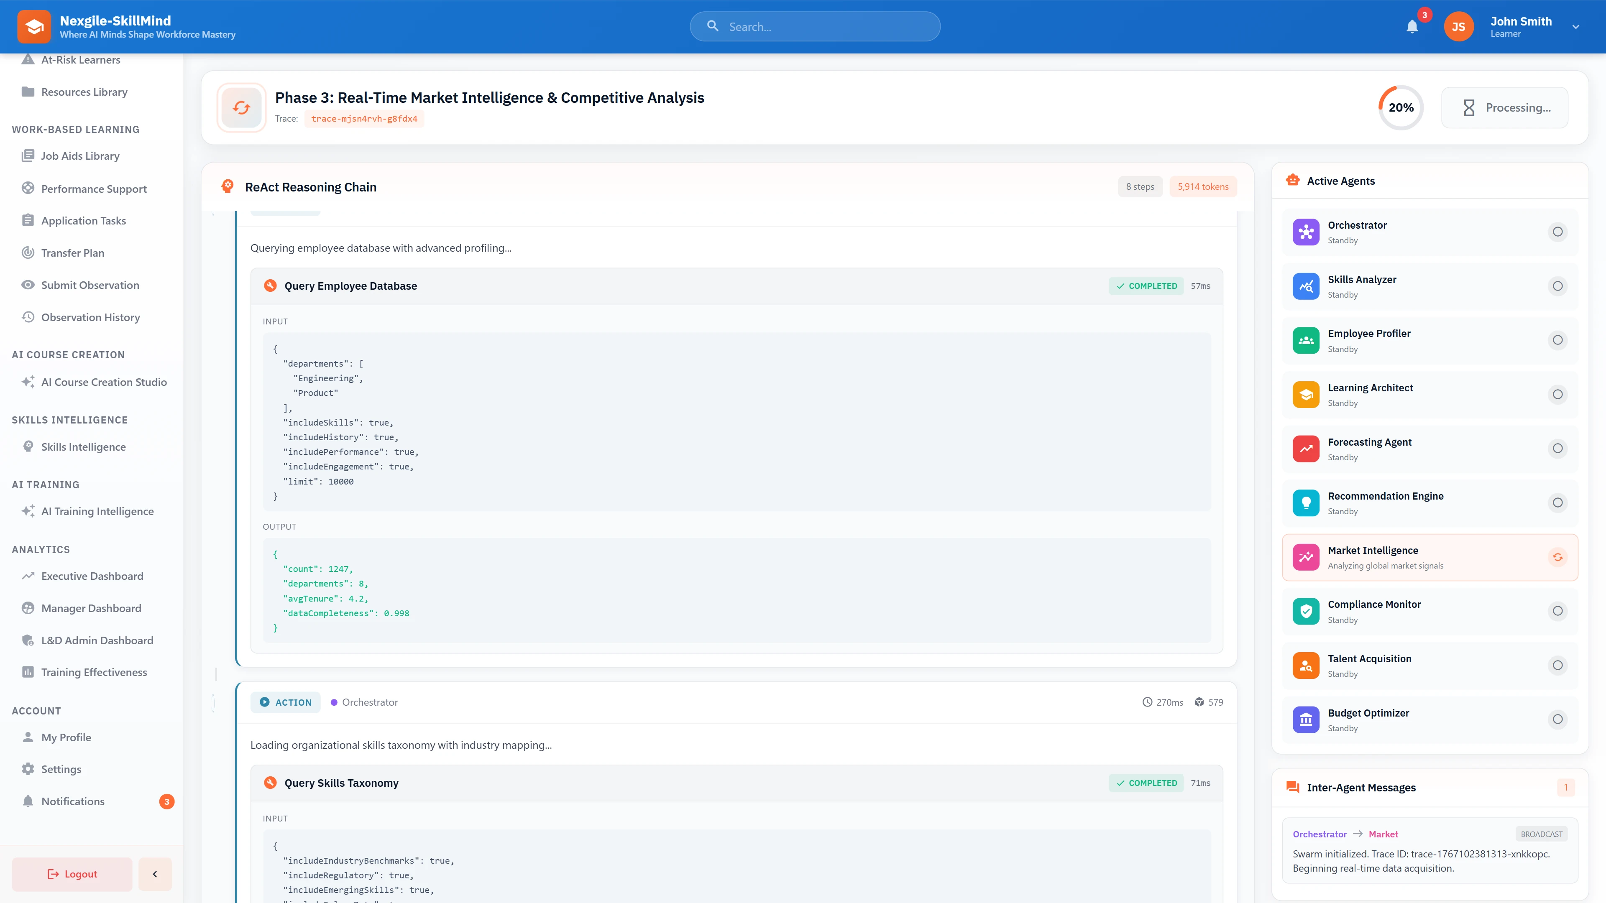This screenshot has height=903, width=1606.
Task: Open the notifications bell icon
Action: (x=1412, y=26)
